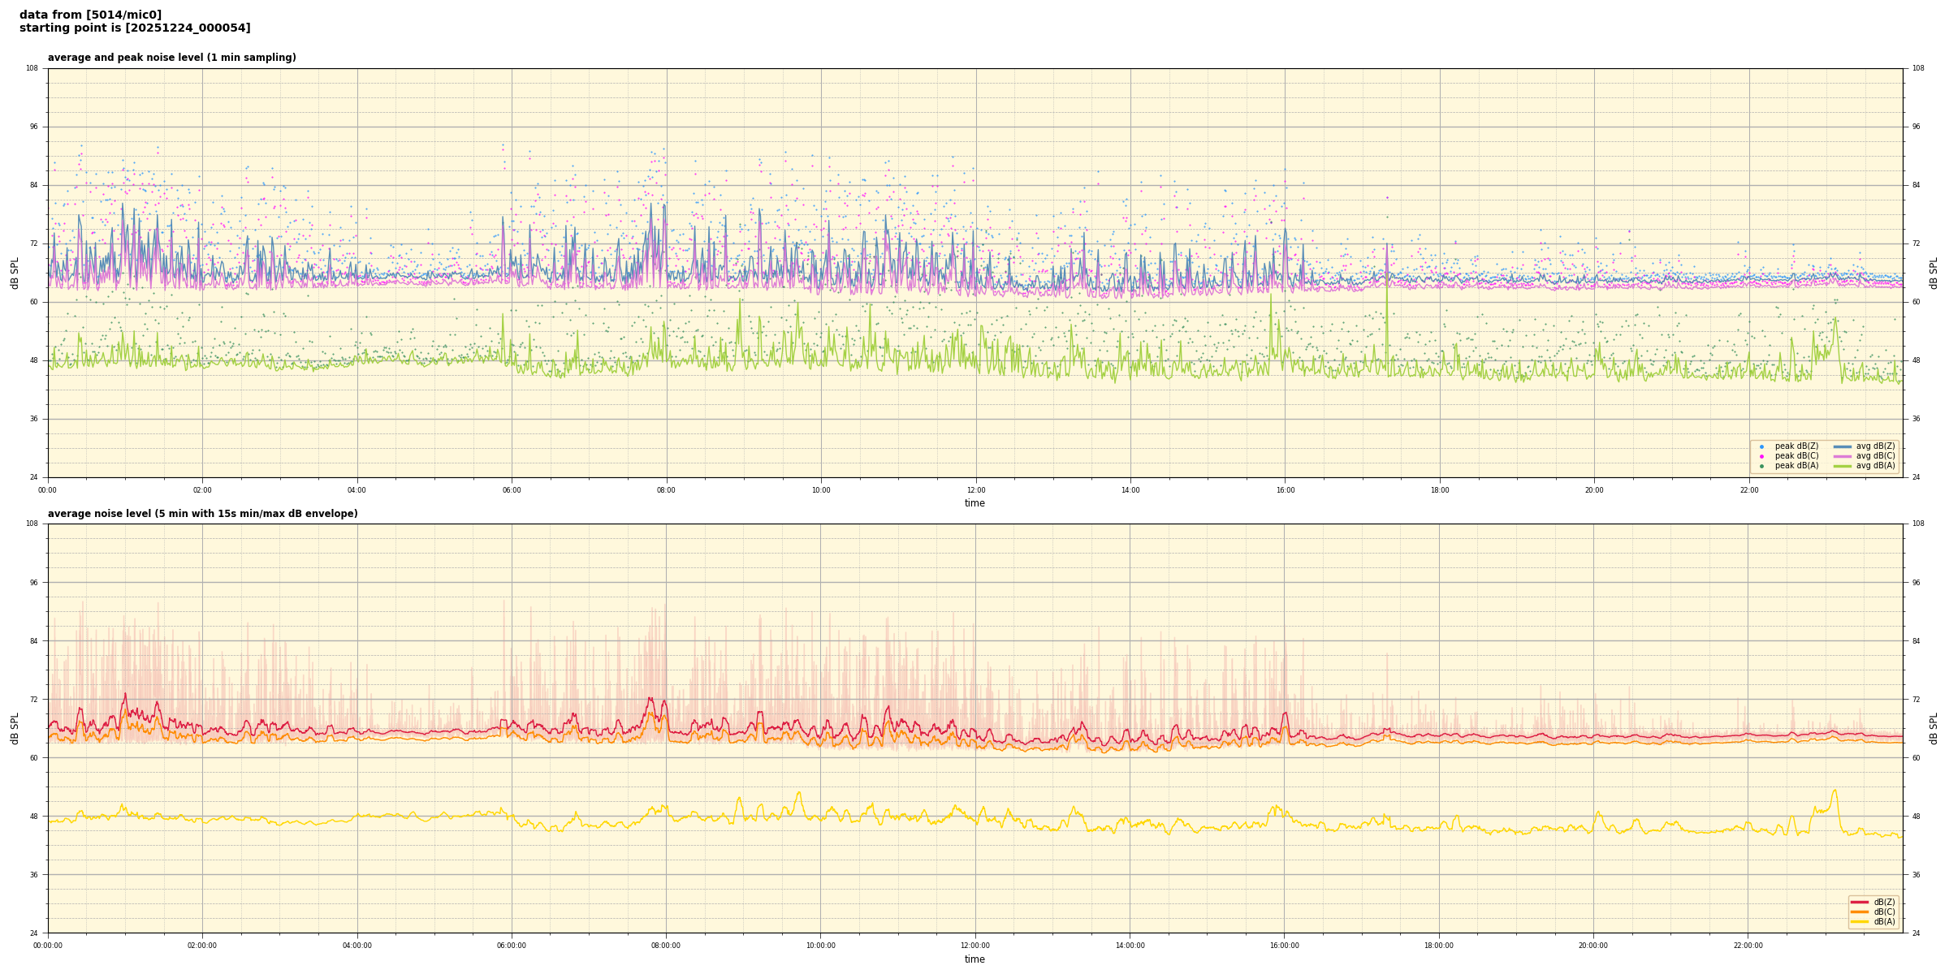Click the starting point timestamp header line

(x=135, y=28)
